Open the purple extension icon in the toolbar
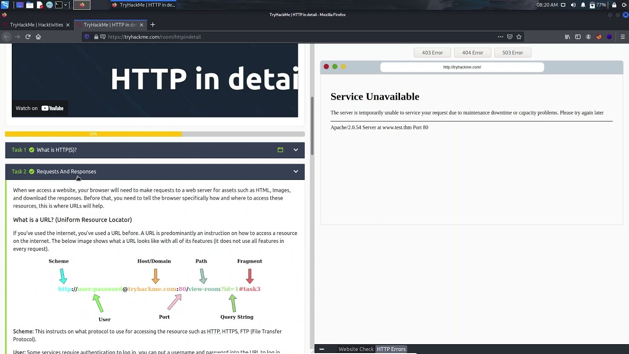629x354 pixels. 609,37
